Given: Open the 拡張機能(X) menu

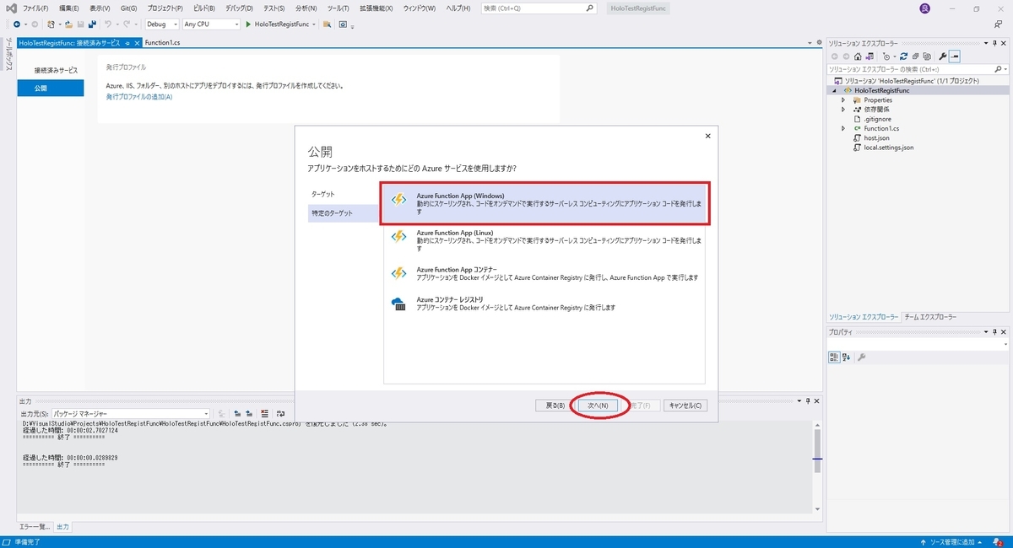Looking at the screenshot, I should tap(376, 8).
